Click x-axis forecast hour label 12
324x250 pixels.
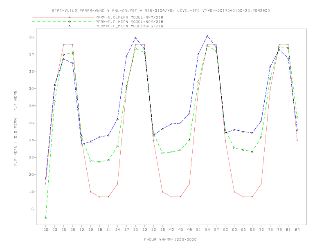tap(82, 230)
